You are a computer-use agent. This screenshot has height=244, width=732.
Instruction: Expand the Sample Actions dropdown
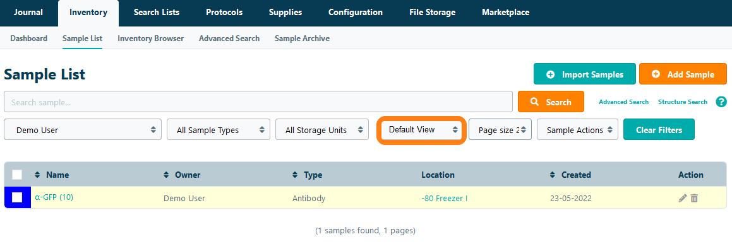click(x=577, y=129)
